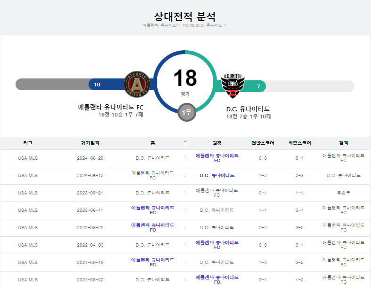Click home team 애틀랜타 유나이티드 FC in 2021-09-19 row
This screenshot has height=287, width=371.
[153, 262]
